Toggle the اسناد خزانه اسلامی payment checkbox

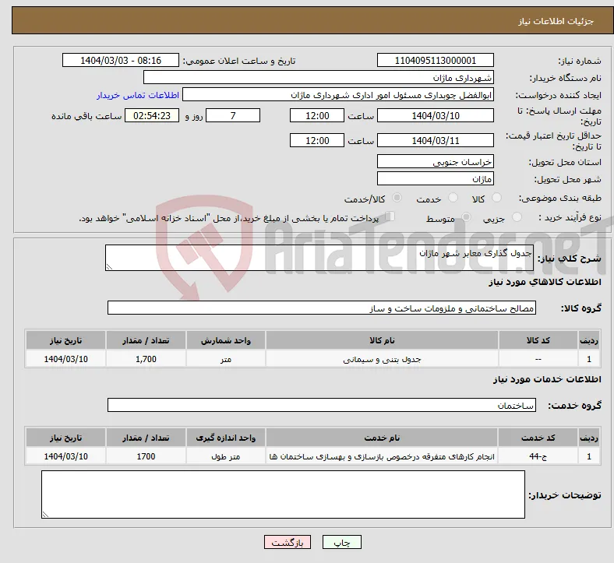click(x=390, y=216)
